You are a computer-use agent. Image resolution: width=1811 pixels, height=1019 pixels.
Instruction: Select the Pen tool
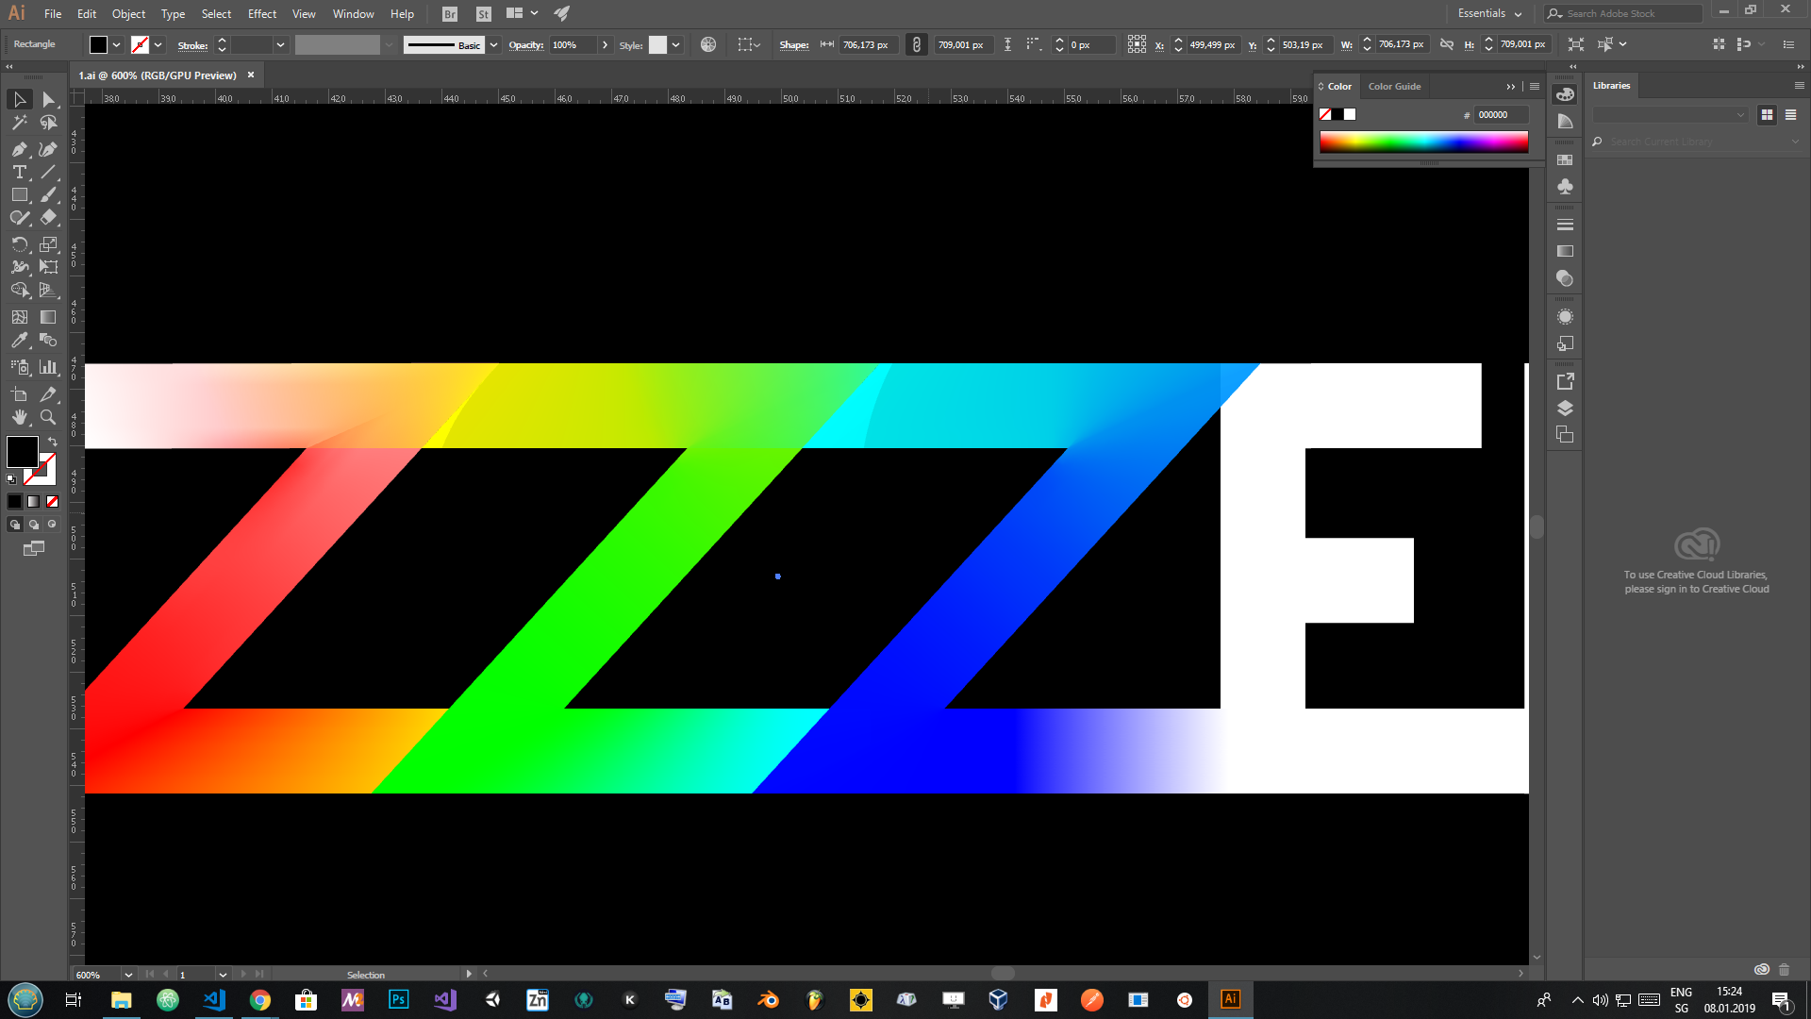click(x=19, y=149)
